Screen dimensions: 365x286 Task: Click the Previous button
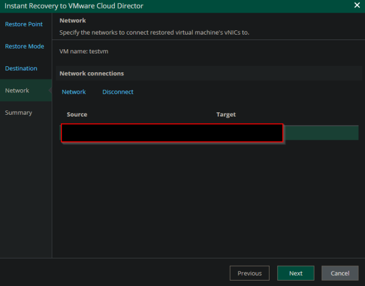point(249,273)
